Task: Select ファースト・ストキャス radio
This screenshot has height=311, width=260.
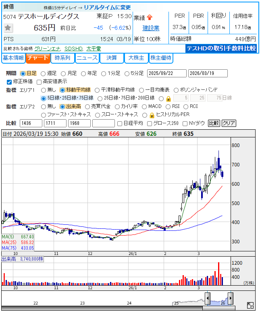Action: point(44,115)
